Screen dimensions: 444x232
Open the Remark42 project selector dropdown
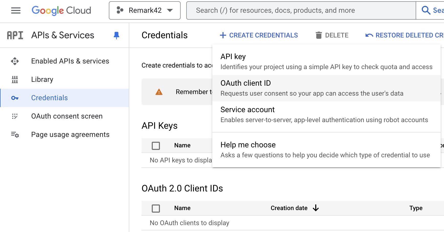click(x=145, y=10)
